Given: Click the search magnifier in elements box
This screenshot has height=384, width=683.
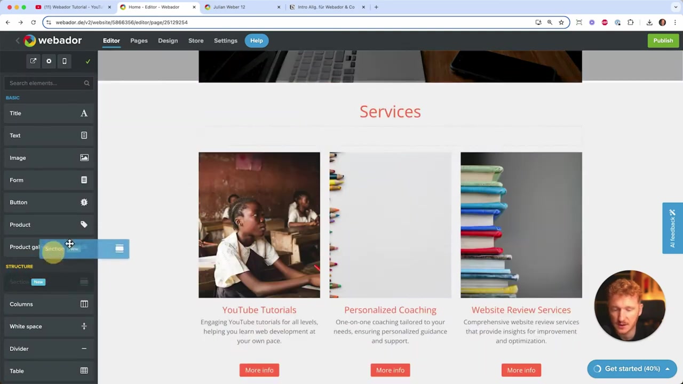Looking at the screenshot, I should (86, 83).
